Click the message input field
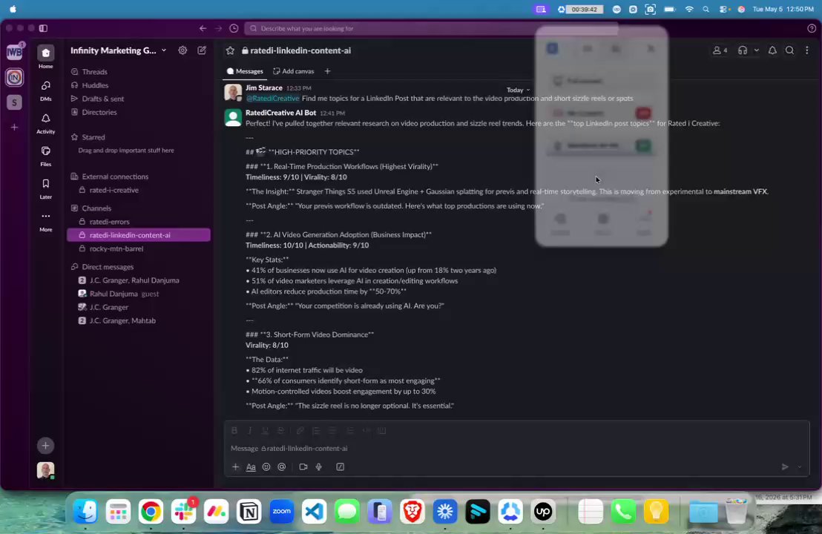The height and width of the screenshot is (534, 822). (x=516, y=449)
